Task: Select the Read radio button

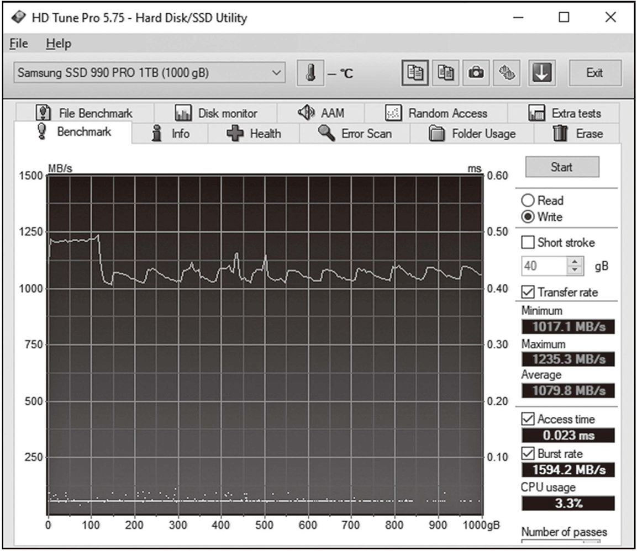Action: point(528,200)
